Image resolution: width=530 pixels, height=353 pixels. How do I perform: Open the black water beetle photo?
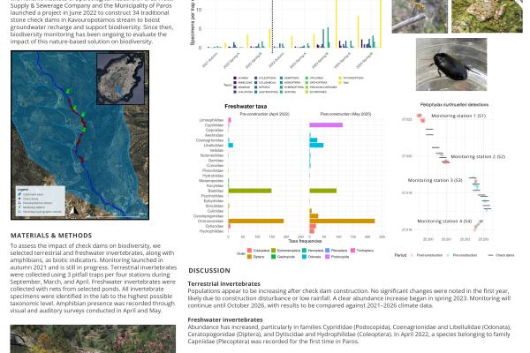click(451, 64)
